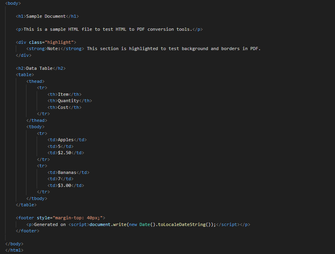The width and height of the screenshot is (335, 254).
Task: Click the 'Cost' table header text
Action: point(63,107)
